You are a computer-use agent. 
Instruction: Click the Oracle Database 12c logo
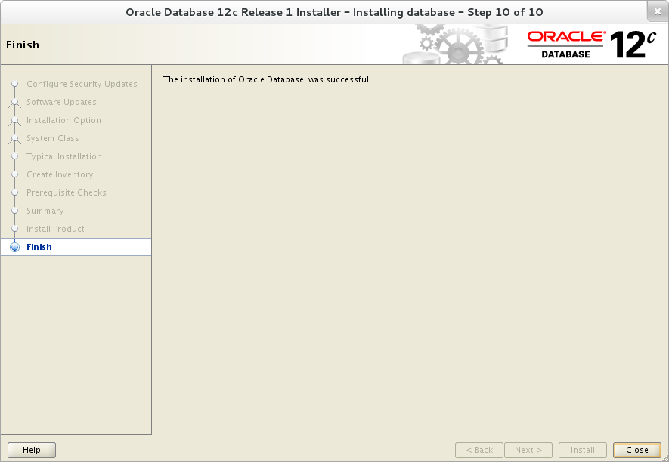click(x=591, y=45)
